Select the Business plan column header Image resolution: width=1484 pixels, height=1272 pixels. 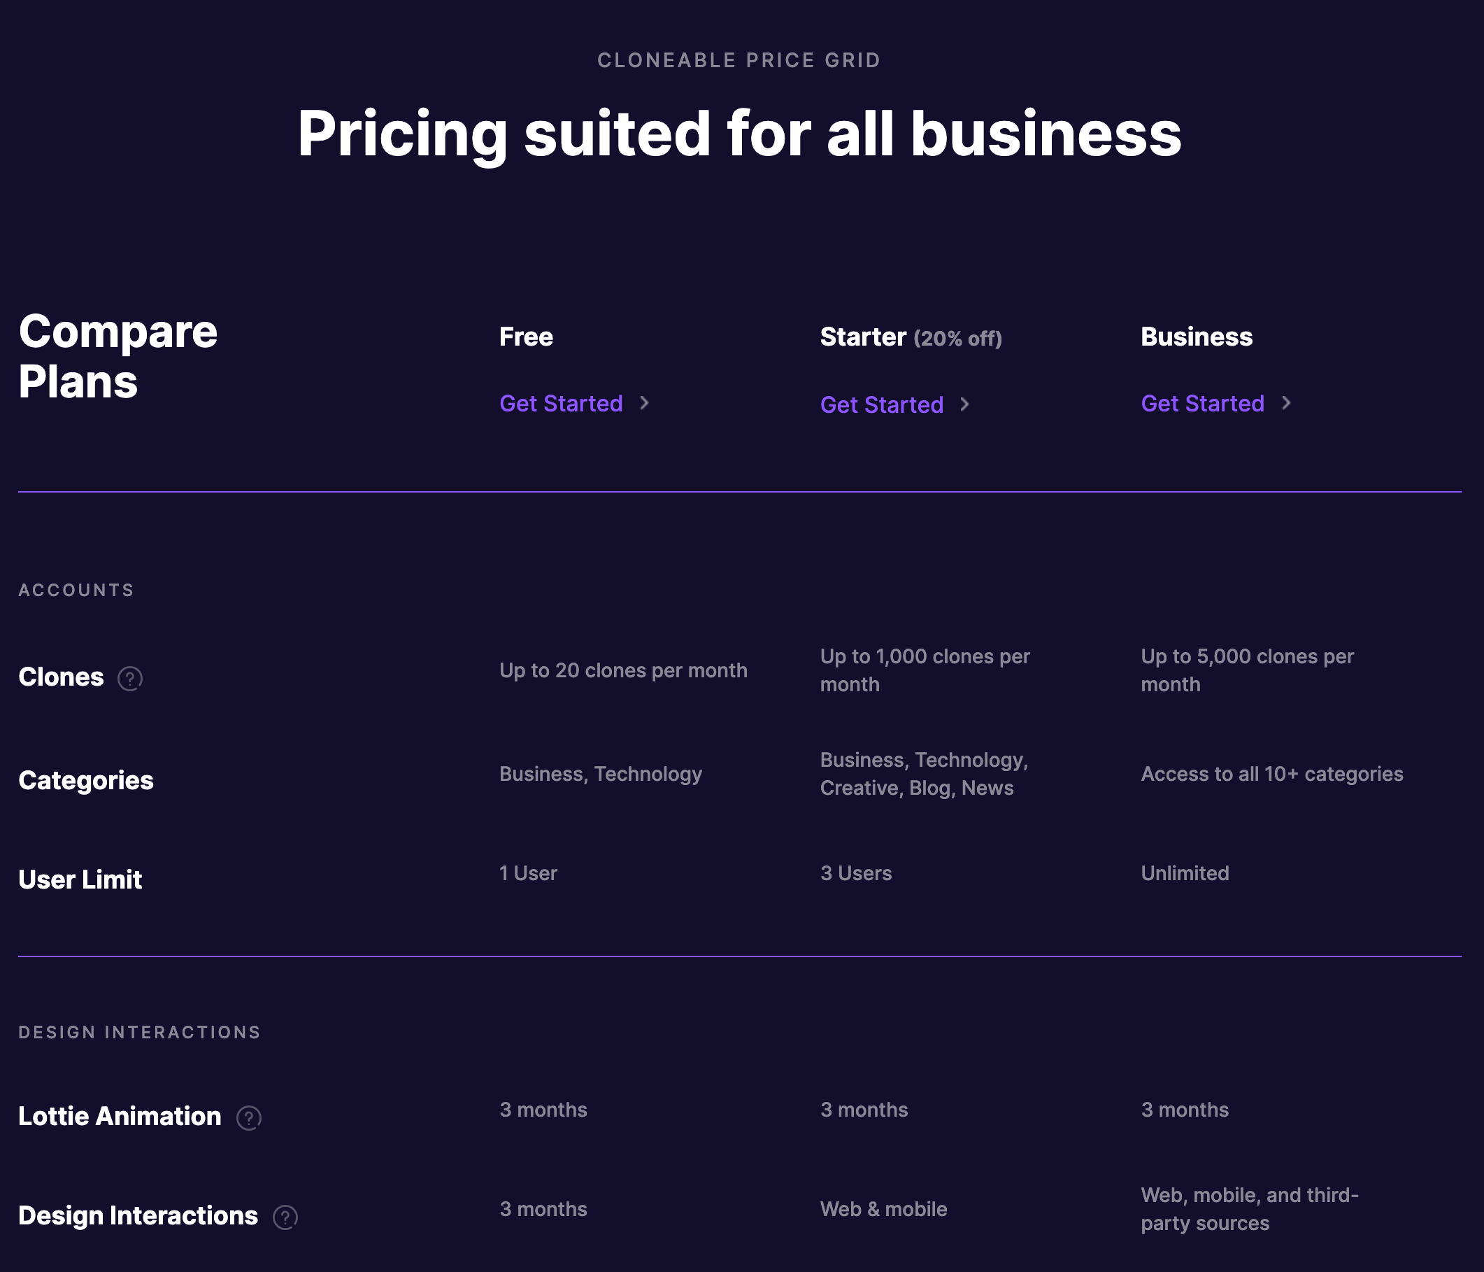[1194, 335]
